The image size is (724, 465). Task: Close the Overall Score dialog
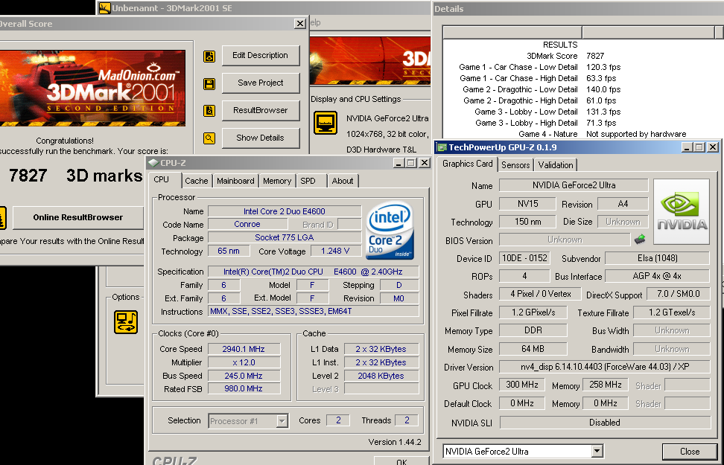tap(300, 24)
